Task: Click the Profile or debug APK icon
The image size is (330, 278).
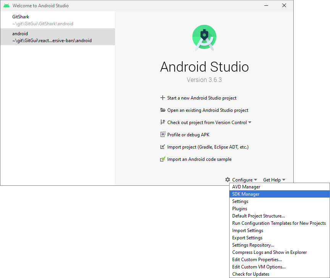Action: [163, 134]
